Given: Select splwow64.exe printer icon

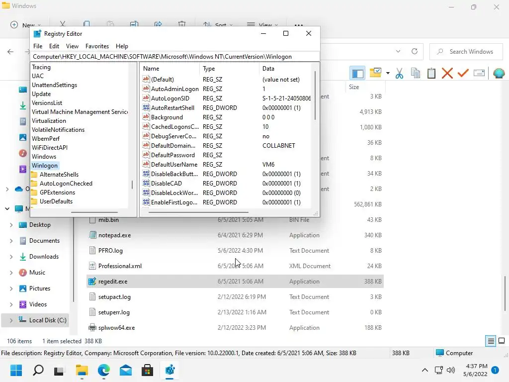Looking at the screenshot, I should (92, 327).
